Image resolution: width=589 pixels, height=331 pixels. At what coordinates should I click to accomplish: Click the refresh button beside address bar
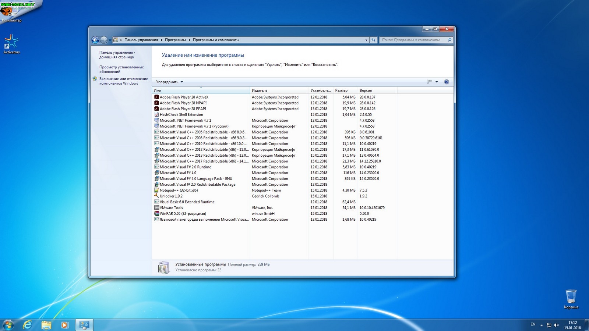(x=373, y=40)
